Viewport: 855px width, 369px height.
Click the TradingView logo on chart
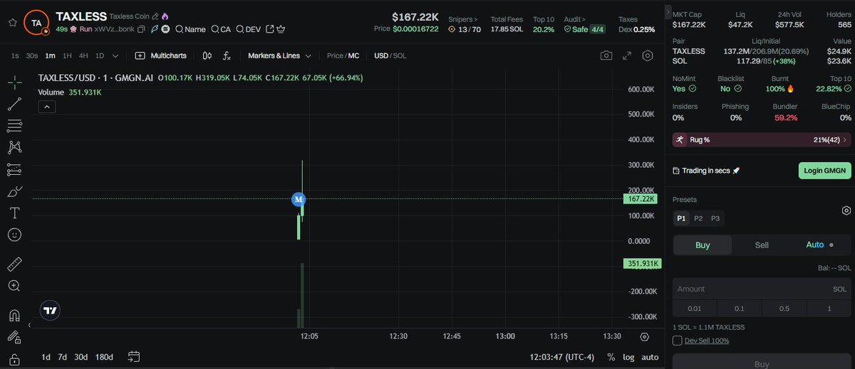tap(50, 310)
